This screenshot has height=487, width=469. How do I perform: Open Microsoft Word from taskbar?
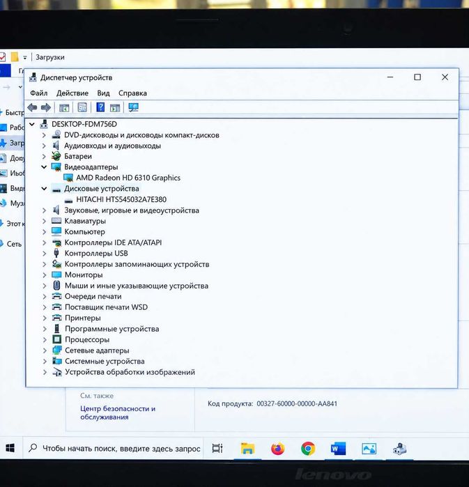(x=338, y=449)
